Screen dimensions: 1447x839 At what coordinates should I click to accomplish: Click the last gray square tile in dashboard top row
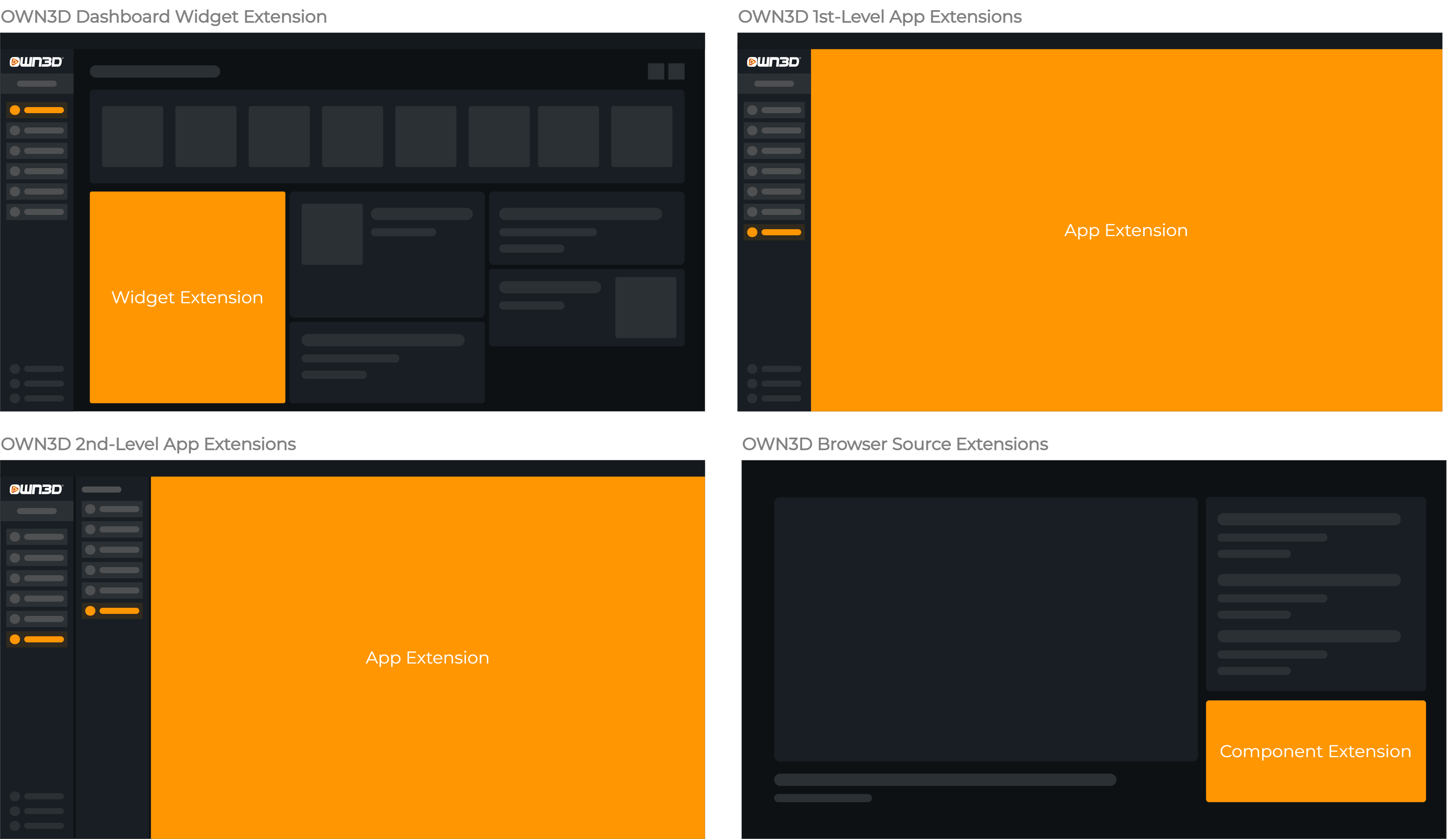(x=641, y=136)
